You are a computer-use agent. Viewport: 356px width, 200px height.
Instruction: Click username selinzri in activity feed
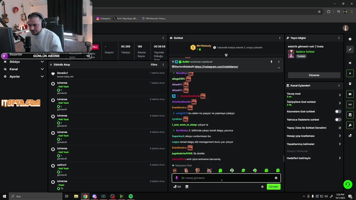point(62,165)
